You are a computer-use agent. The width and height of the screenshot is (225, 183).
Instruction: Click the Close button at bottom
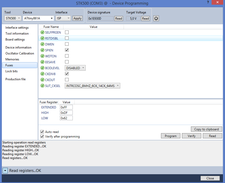point(210,178)
